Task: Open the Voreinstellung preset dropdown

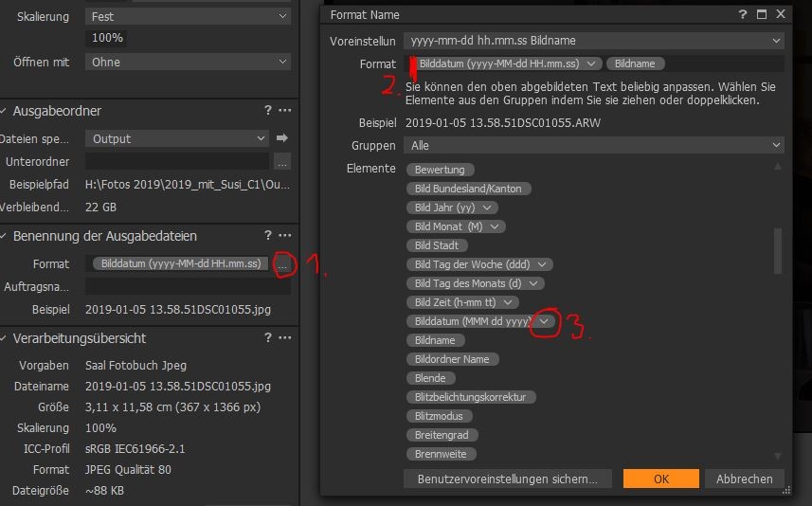Action: 593,41
